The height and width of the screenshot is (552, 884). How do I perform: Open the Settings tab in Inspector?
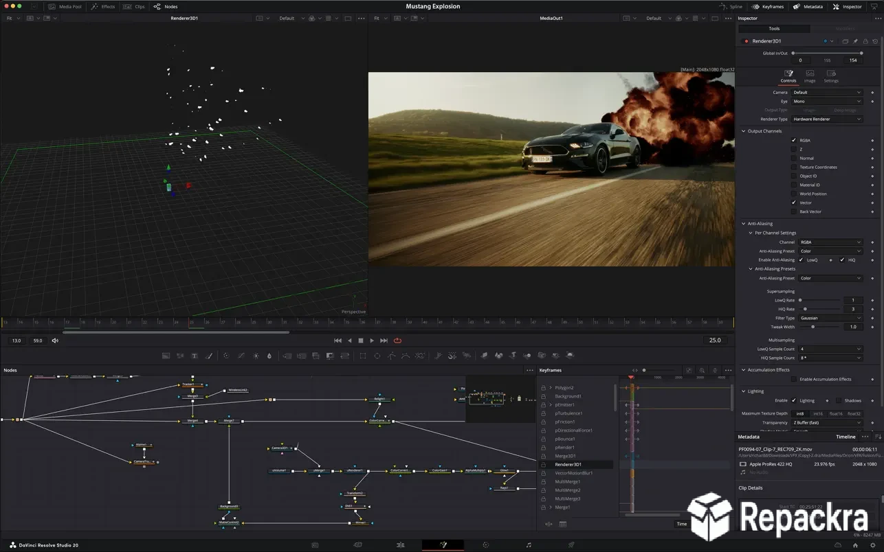coord(831,76)
